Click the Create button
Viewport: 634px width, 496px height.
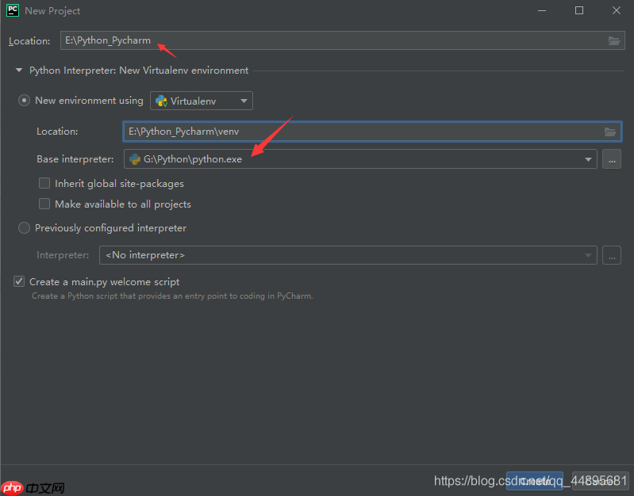[x=535, y=481]
